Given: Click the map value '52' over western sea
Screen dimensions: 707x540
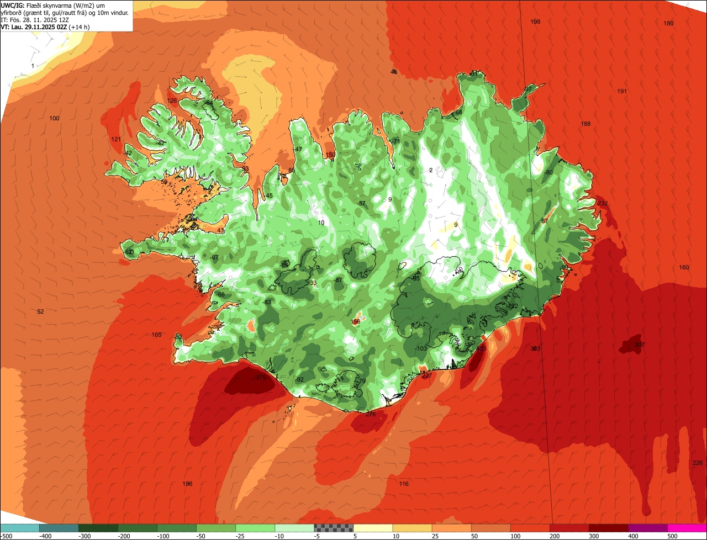Looking at the screenshot, I should click(x=40, y=311).
